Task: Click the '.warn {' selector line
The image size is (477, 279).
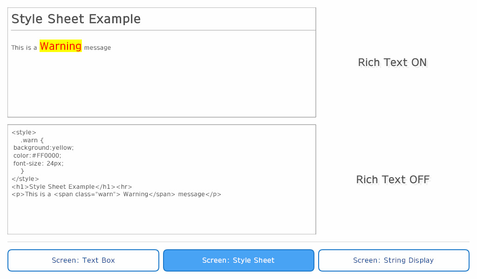Action: [x=32, y=140]
